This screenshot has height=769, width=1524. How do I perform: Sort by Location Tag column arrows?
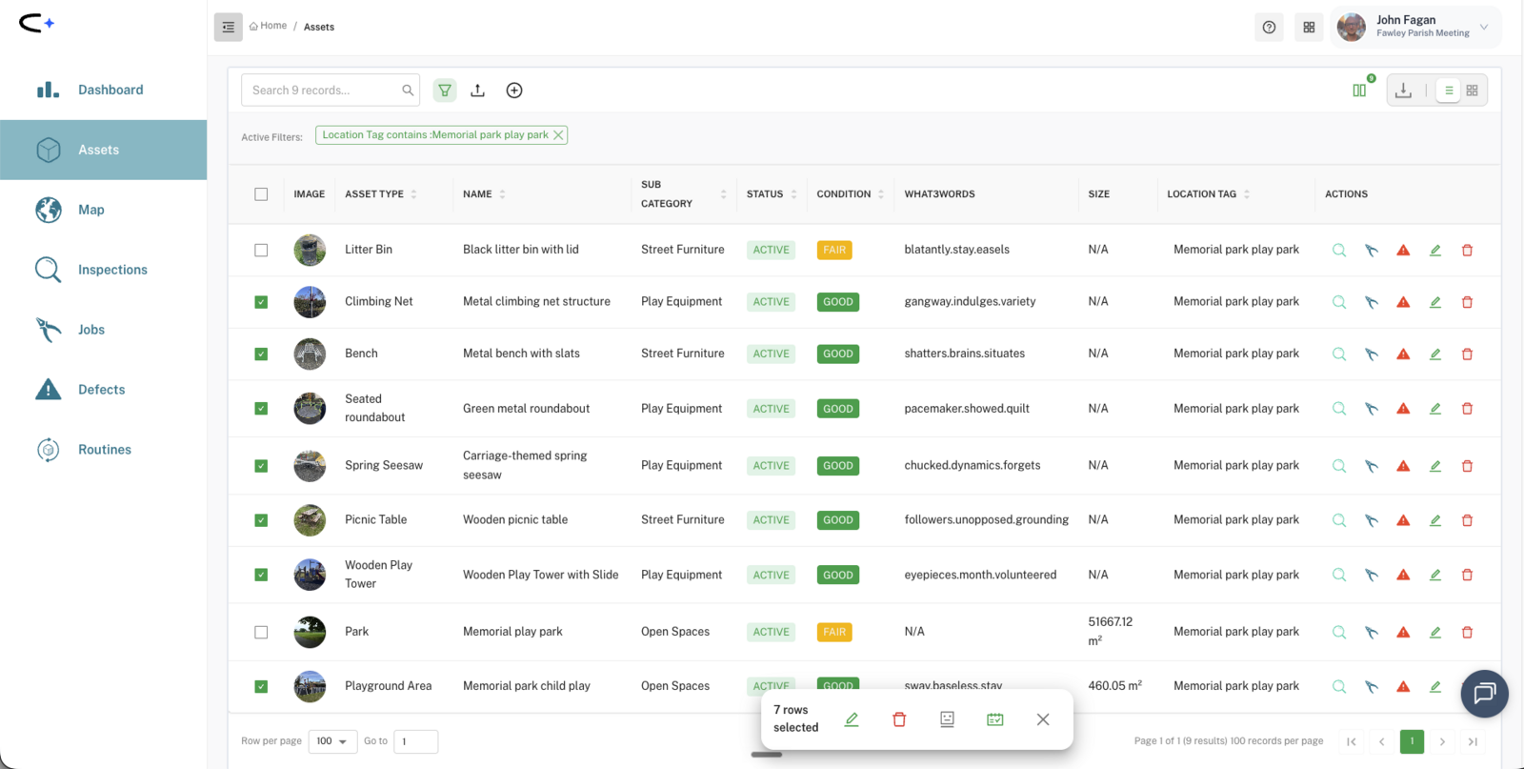coord(1247,194)
